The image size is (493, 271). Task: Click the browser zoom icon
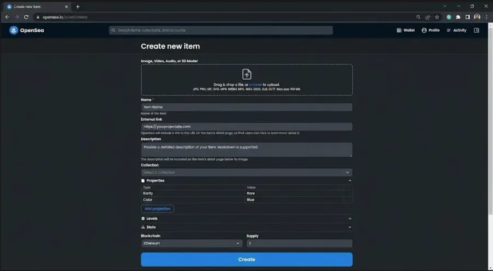pyautogui.click(x=418, y=17)
